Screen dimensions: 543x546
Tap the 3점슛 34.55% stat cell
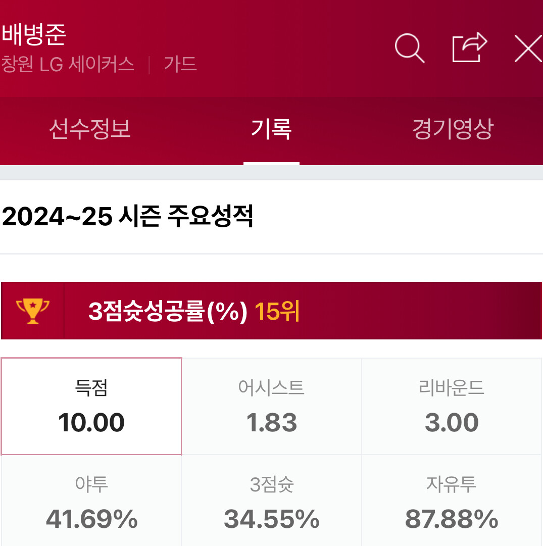click(271, 503)
